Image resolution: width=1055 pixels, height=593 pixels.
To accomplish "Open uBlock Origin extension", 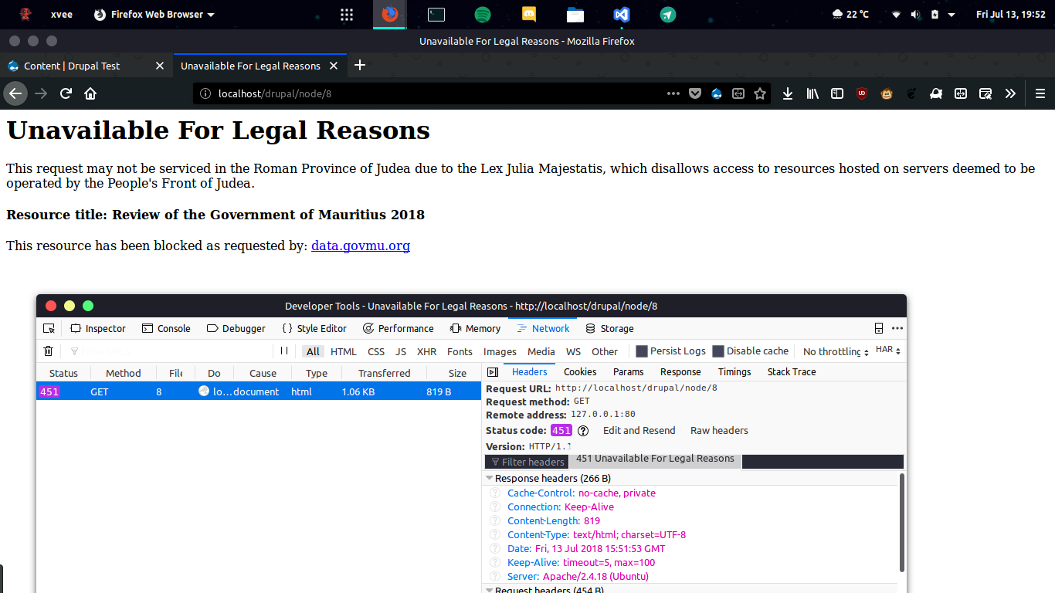I will [x=862, y=93].
